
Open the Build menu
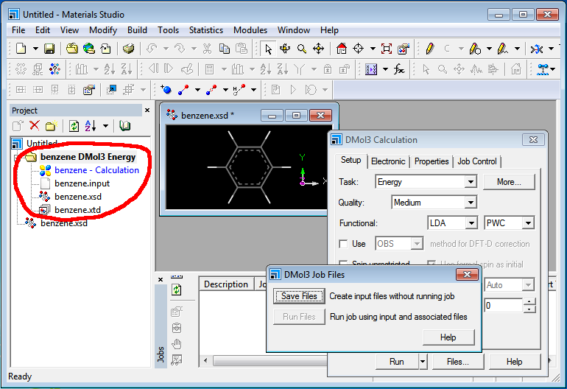tap(137, 30)
